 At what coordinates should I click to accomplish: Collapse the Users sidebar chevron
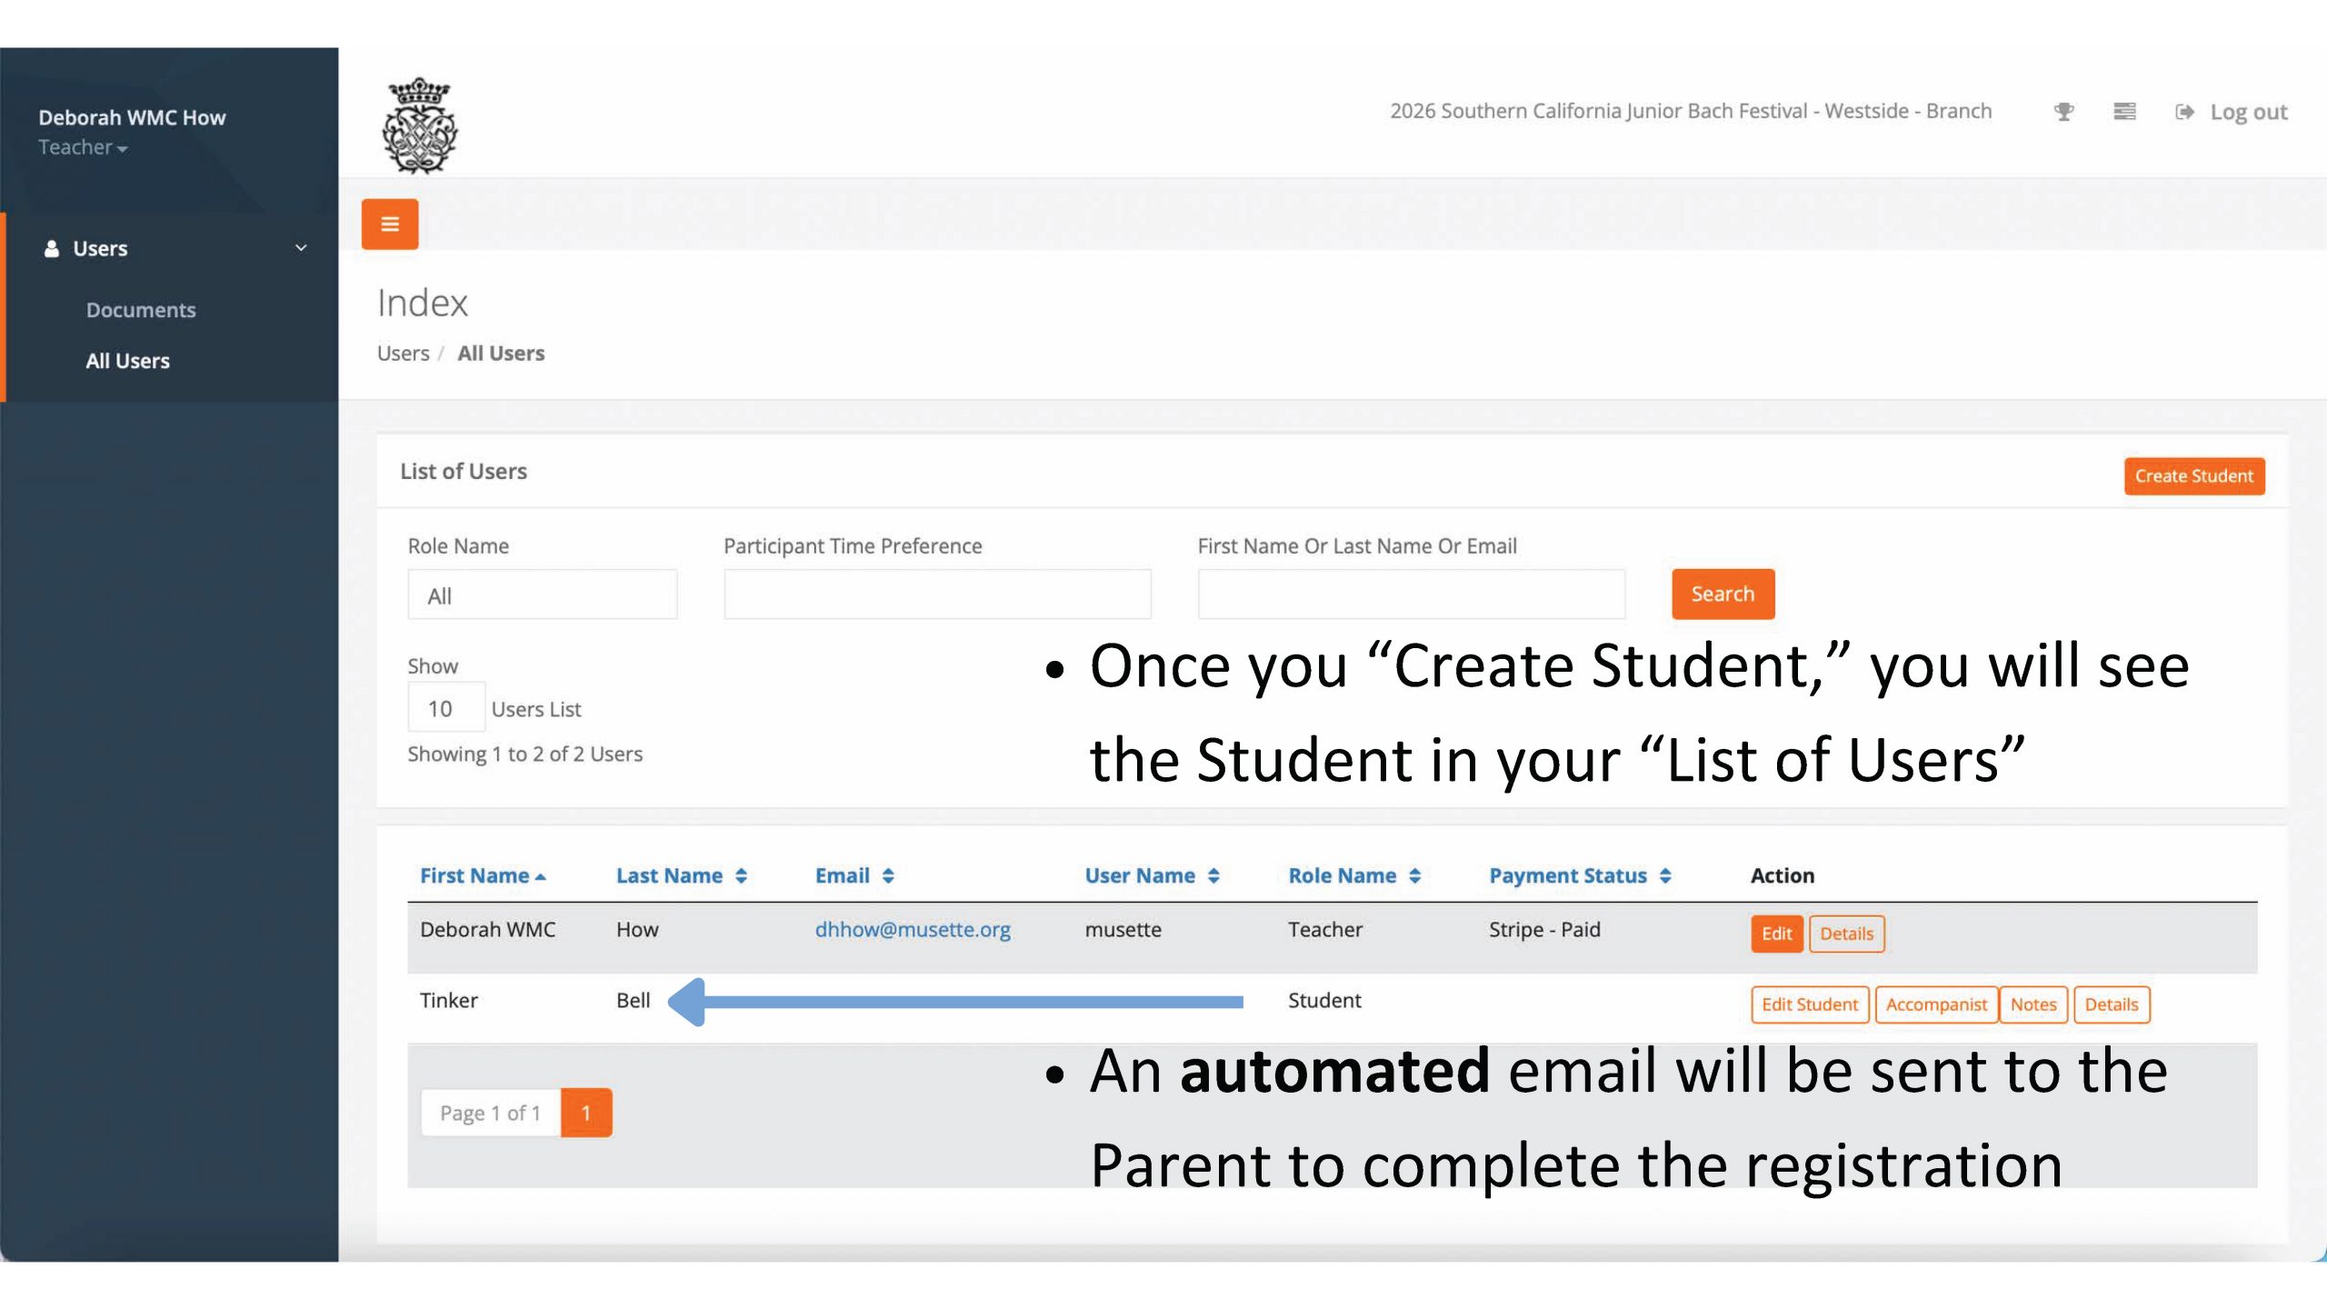pos(301,248)
